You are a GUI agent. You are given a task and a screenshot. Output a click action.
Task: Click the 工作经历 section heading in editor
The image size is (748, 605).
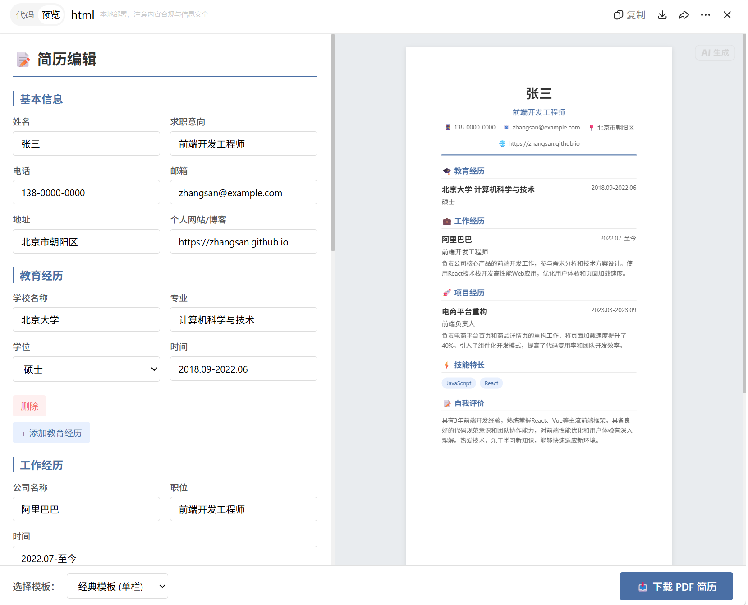coord(41,465)
